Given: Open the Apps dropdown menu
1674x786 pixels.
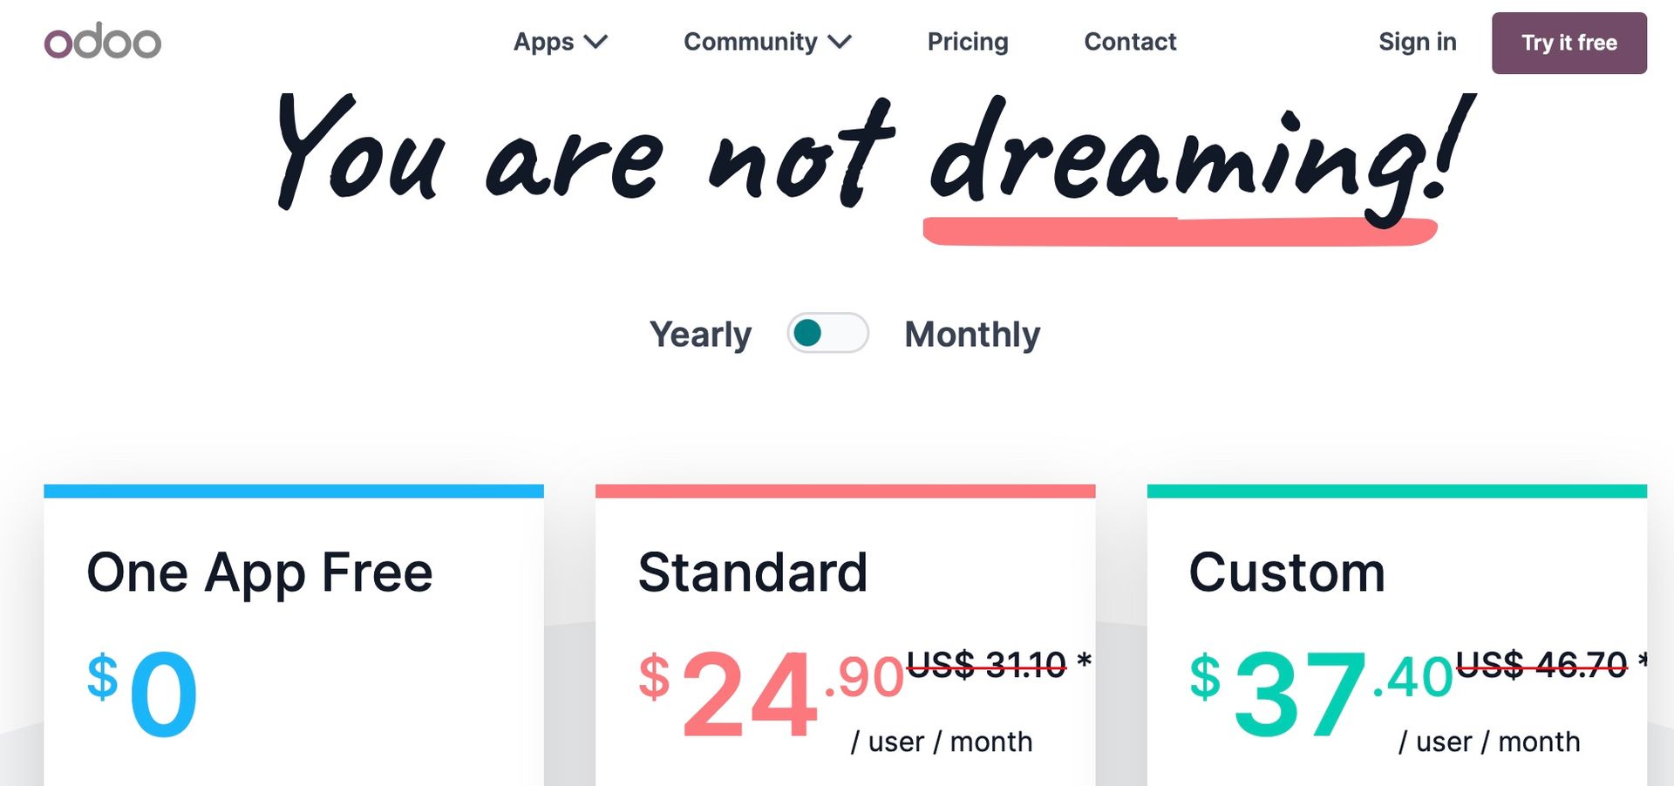Looking at the screenshot, I should [x=542, y=41].
